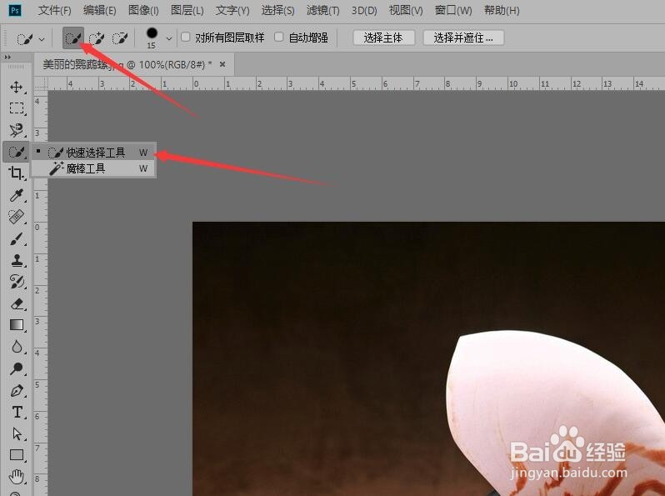The width and height of the screenshot is (665, 496).
Task: Open the 文字(Y) menu
Action: (x=232, y=10)
